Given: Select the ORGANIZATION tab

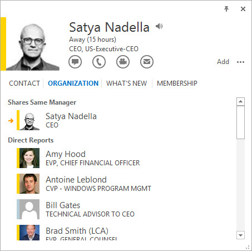Looking at the screenshot, I should 73,83.
